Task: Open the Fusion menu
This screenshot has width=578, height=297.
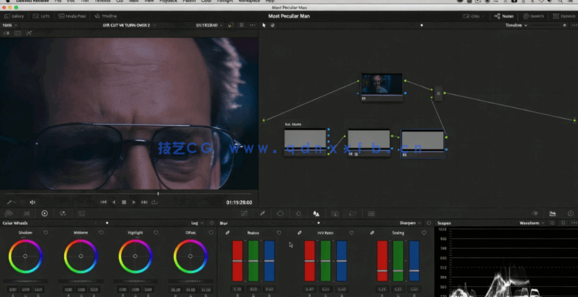Action: (189, 1)
